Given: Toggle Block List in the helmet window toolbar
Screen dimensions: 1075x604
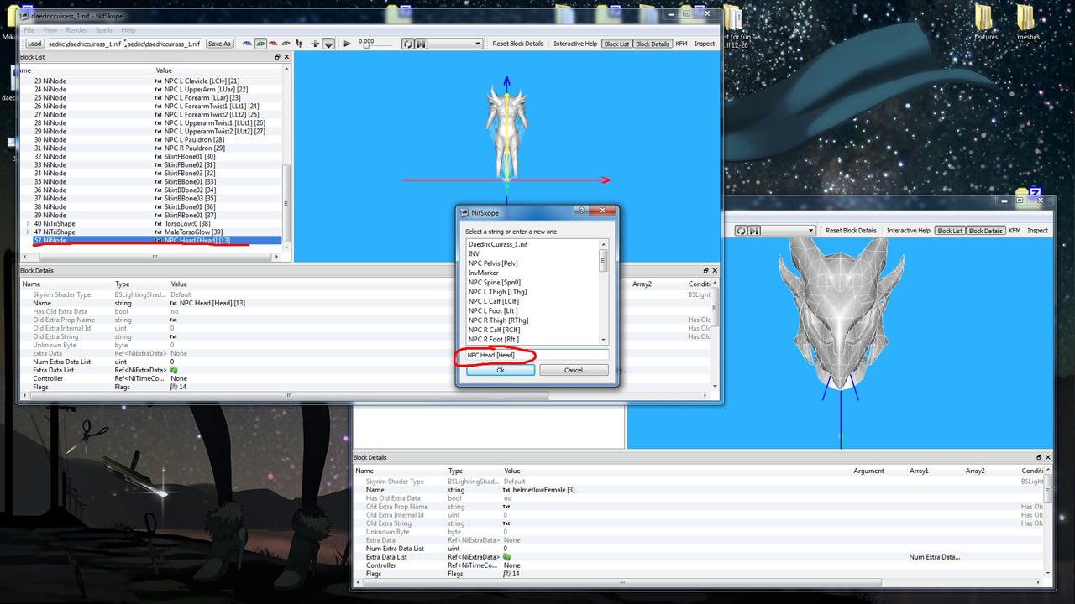Looking at the screenshot, I should coord(950,231).
